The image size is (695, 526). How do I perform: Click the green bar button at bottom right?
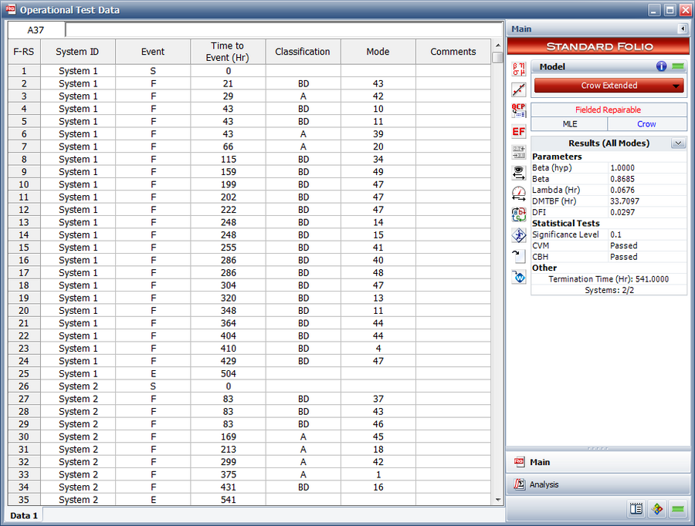click(678, 509)
